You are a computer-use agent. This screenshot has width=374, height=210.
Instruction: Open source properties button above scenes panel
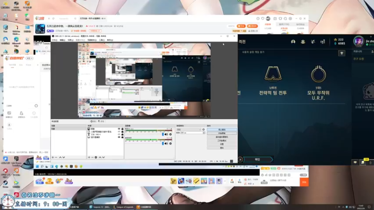[x=93, y=121]
